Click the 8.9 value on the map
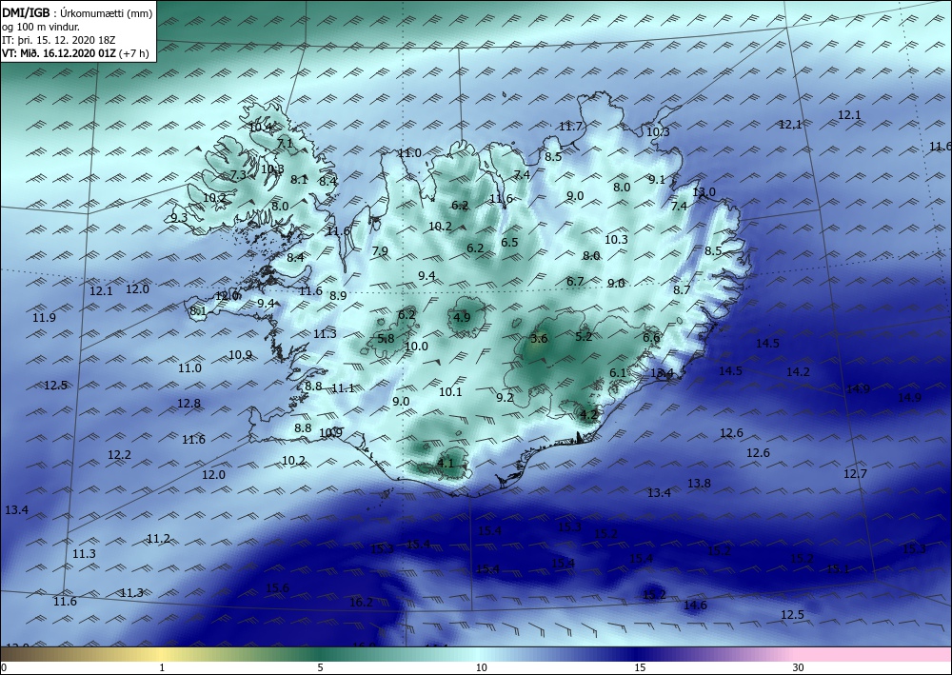The image size is (952, 675). pyautogui.click(x=338, y=296)
